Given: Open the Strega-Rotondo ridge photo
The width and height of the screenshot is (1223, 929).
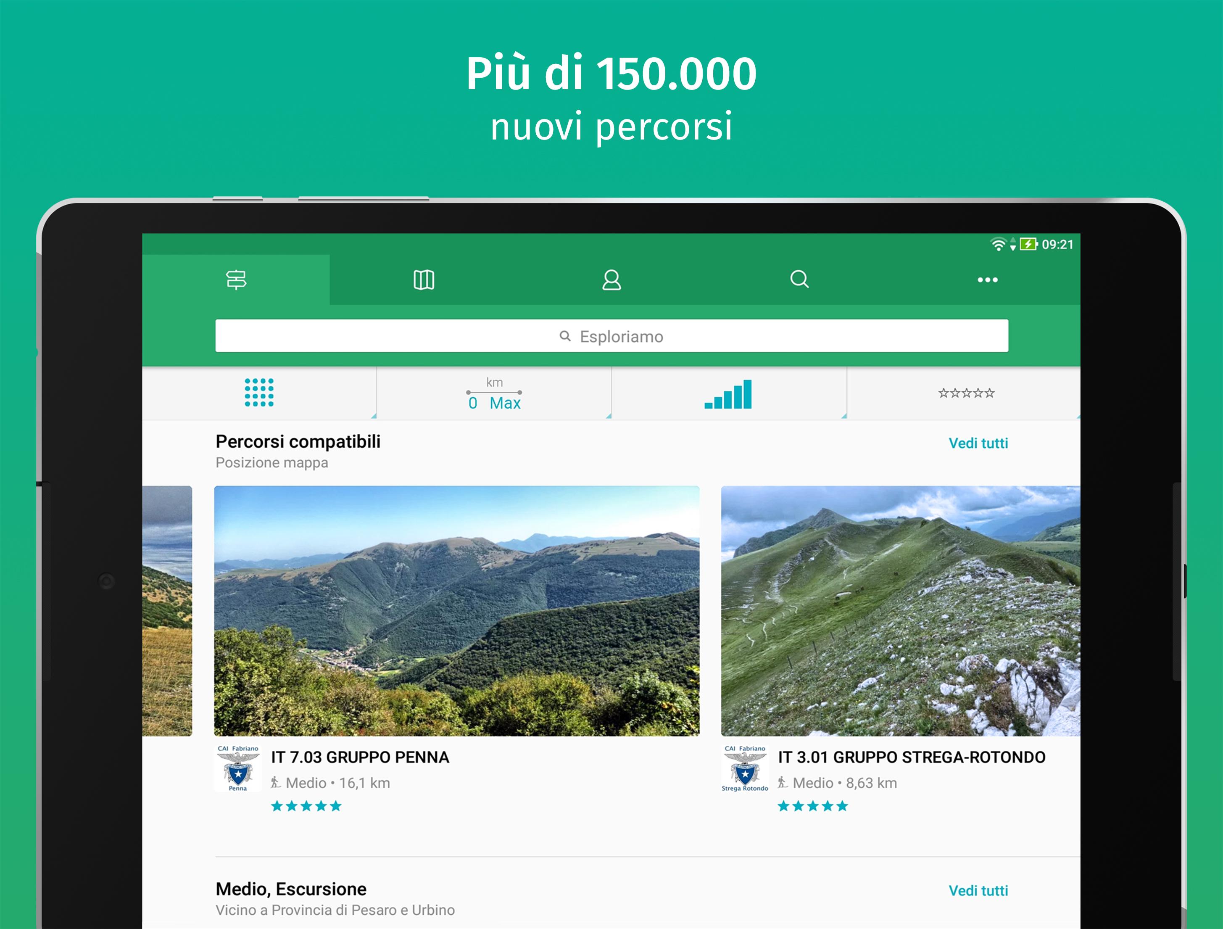Looking at the screenshot, I should [x=901, y=611].
